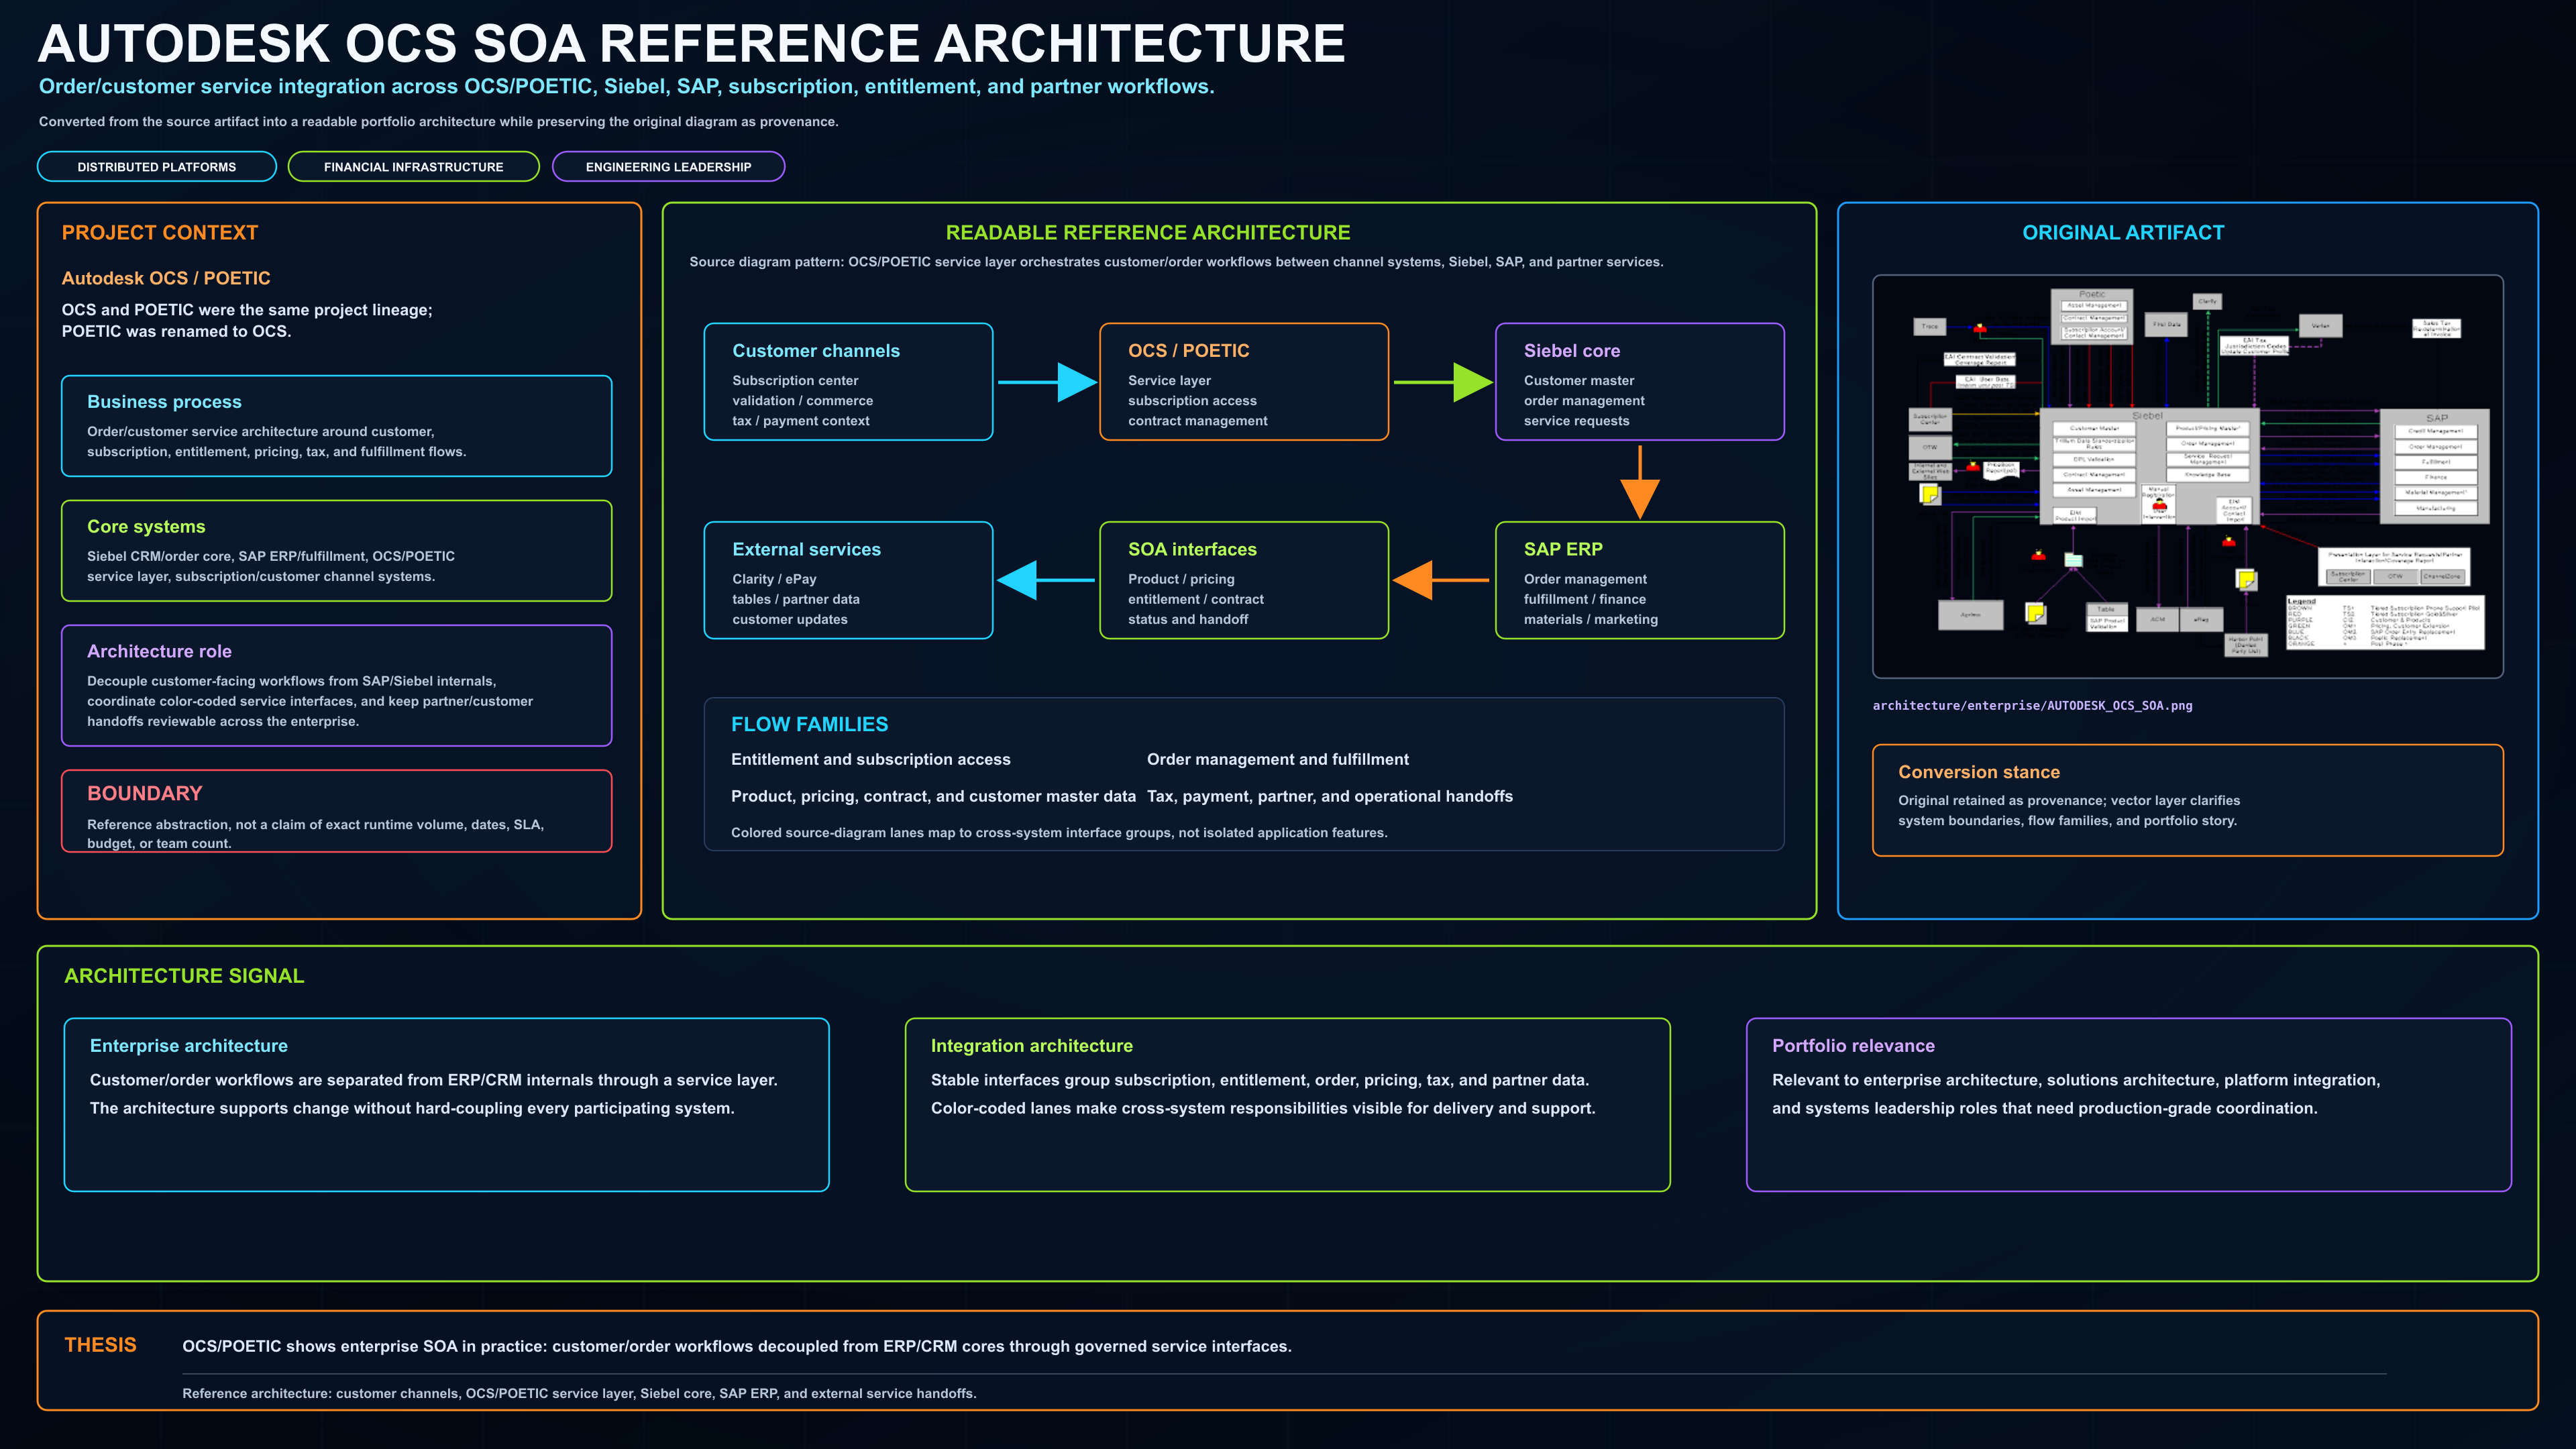The width and height of the screenshot is (2576, 1449).
Task: Select the 'Colored source-diagram lanes map' note
Action: pos(1059,833)
